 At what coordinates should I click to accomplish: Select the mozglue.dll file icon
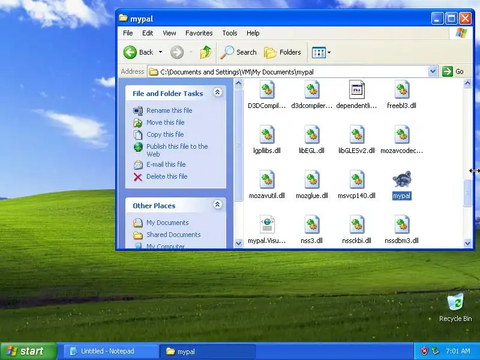point(311,179)
